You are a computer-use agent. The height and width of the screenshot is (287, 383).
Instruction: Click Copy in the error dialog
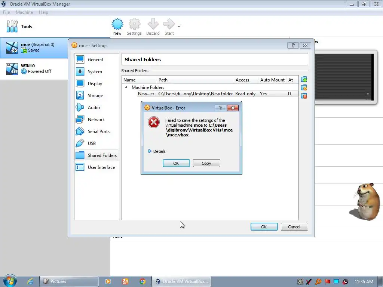[206, 163]
